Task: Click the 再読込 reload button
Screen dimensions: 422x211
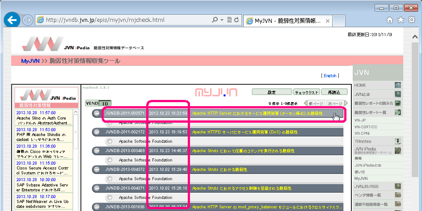Action: (334, 92)
